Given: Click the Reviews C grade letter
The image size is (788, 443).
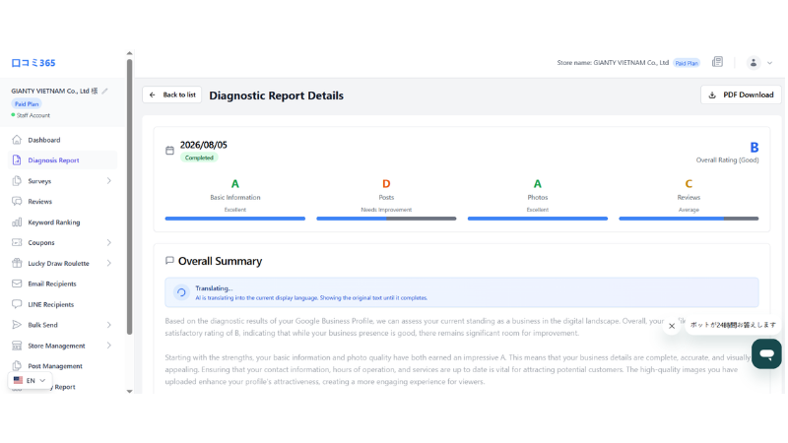Looking at the screenshot, I should (x=689, y=184).
